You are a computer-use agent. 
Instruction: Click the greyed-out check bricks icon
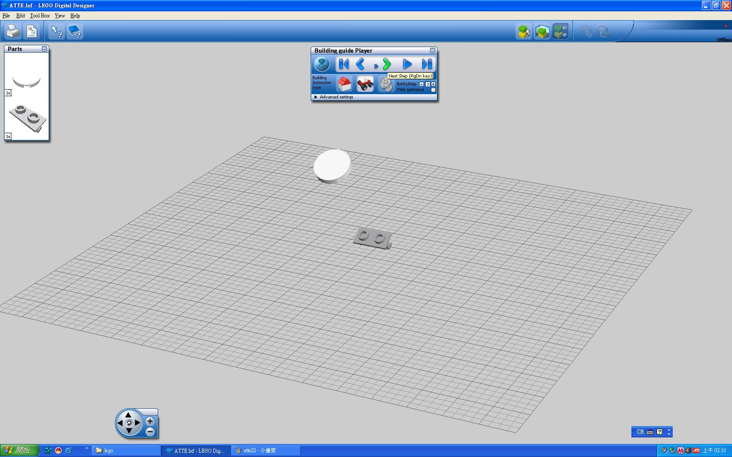586,31
